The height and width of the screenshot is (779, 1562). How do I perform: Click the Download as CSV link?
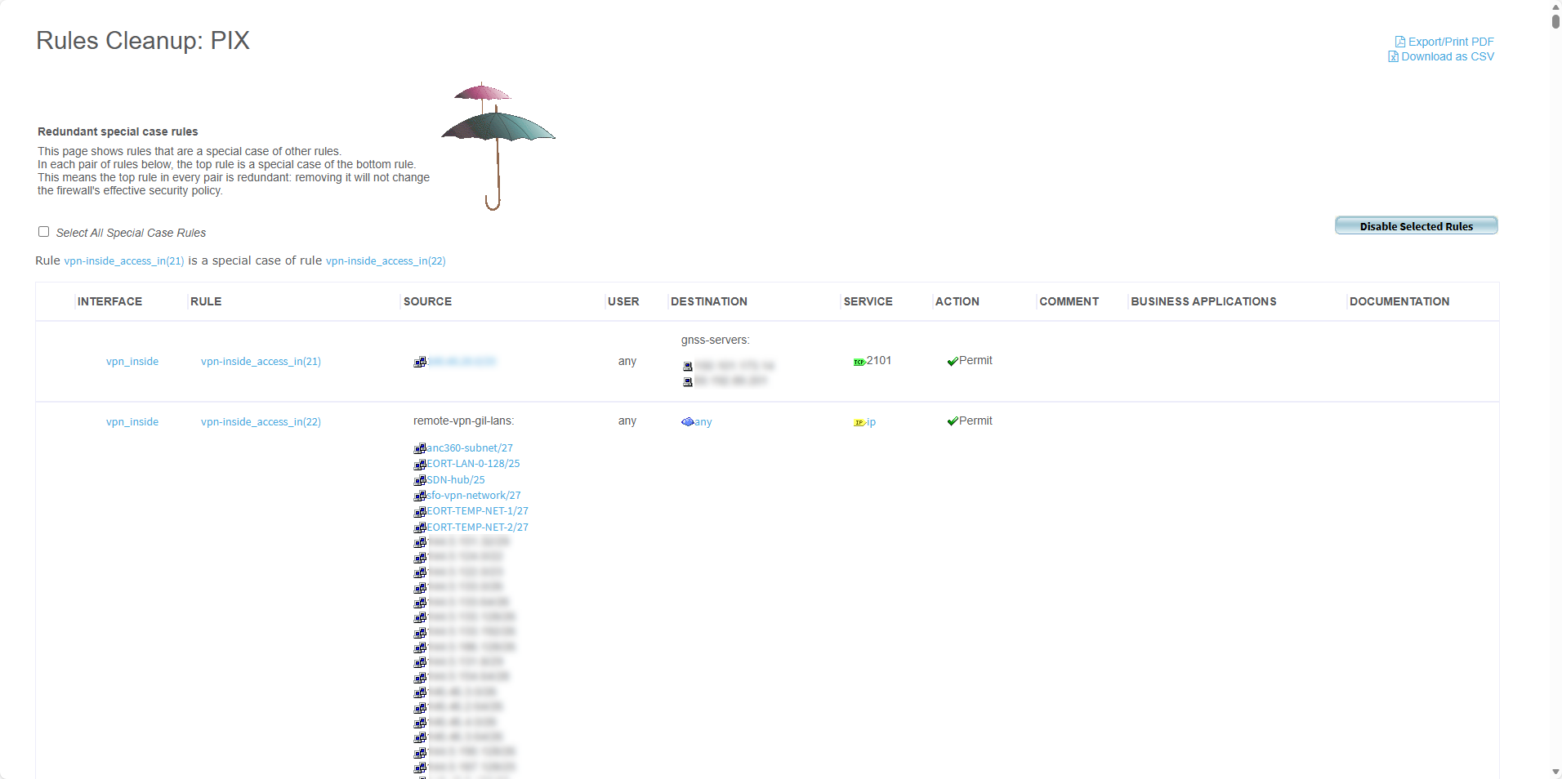coord(1447,56)
